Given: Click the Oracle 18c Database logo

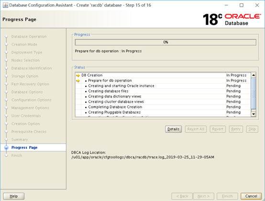Looking at the screenshot, I should click(232, 20).
